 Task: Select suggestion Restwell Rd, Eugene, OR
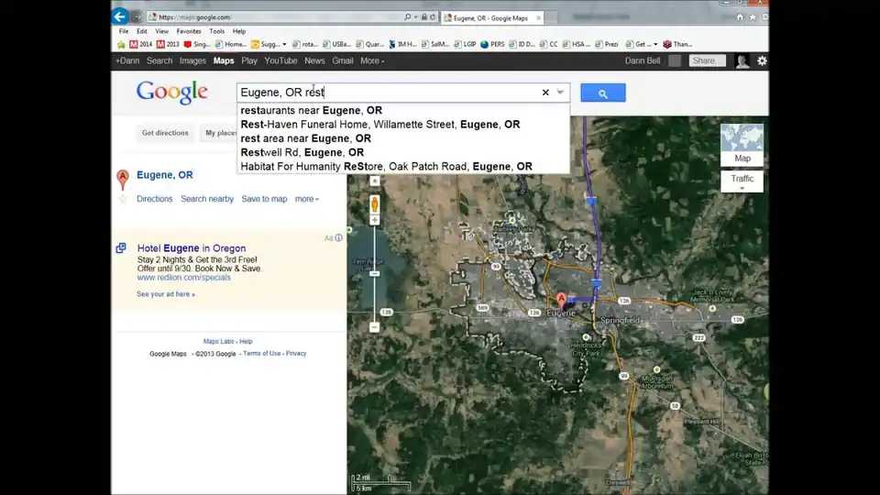tap(403, 153)
